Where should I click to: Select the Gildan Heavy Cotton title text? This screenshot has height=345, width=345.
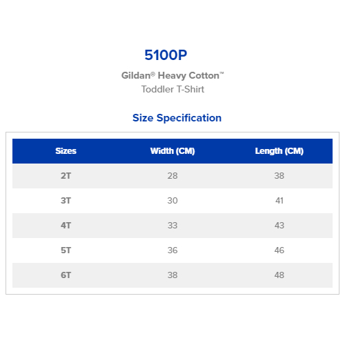tap(172, 75)
